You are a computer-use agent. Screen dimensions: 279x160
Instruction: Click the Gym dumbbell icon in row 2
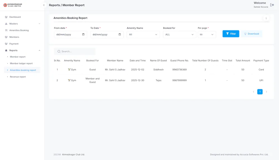[x=69, y=80]
